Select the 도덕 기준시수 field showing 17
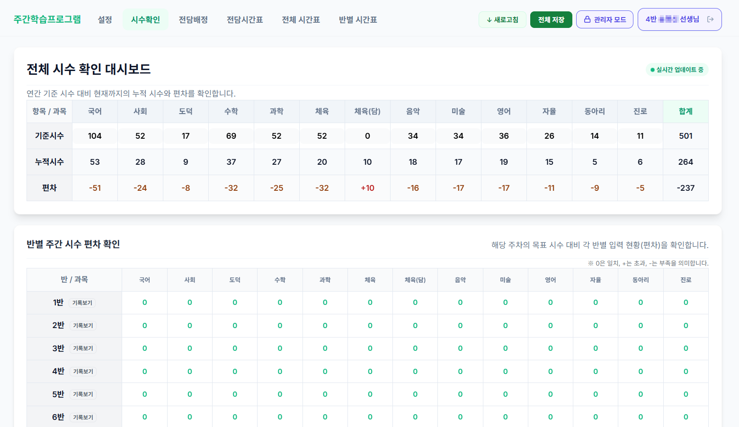The width and height of the screenshot is (739, 427). [186, 136]
